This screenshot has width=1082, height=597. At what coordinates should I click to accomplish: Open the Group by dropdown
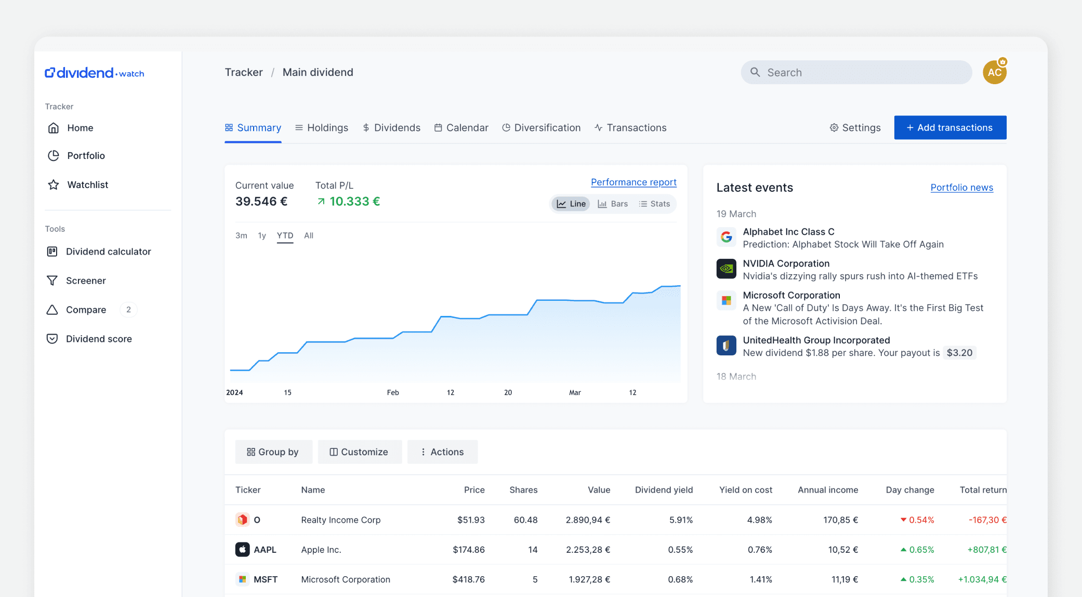[x=273, y=452]
